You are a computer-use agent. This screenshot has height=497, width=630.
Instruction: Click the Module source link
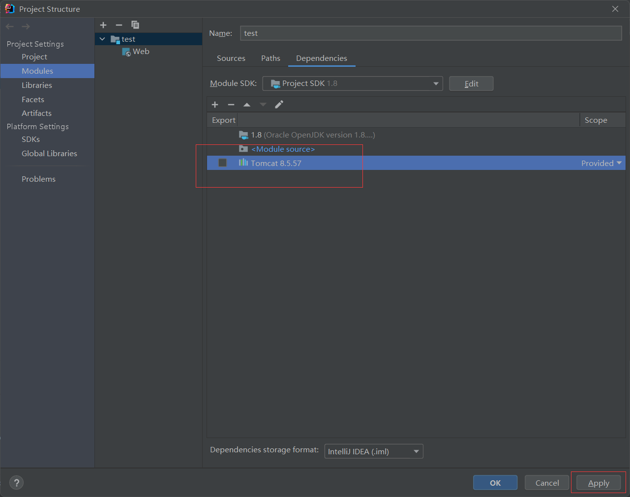point(283,149)
